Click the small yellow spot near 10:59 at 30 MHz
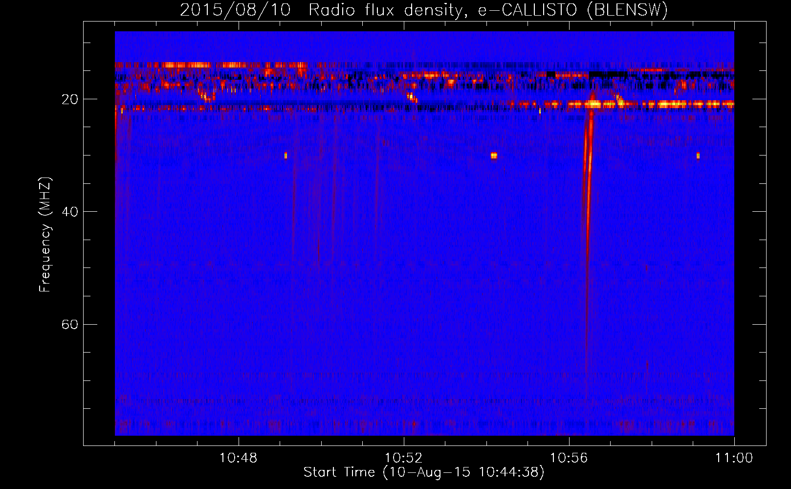 tap(698, 156)
